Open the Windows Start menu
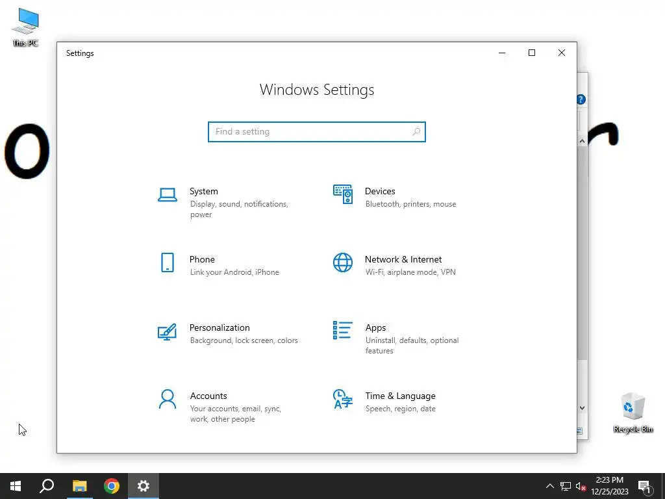The height and width of the screenshot is (499, 665). (x=16, y=486)
